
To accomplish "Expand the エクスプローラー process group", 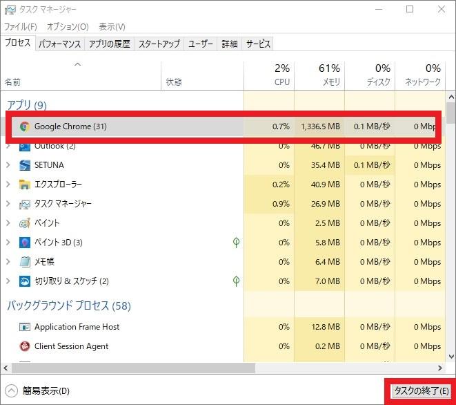I will (8, 185).
